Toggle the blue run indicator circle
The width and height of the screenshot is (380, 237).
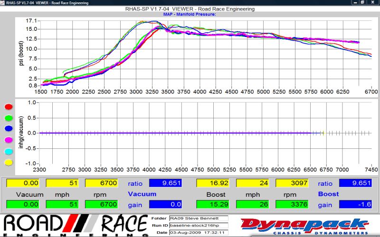click(x=7, y=129)
